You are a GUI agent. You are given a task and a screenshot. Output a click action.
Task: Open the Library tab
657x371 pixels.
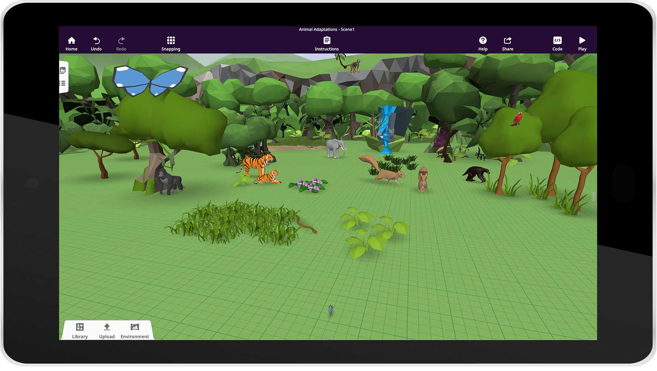pos(80,331)
